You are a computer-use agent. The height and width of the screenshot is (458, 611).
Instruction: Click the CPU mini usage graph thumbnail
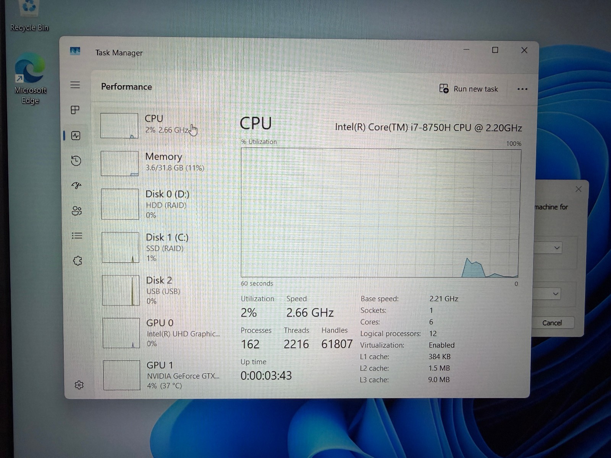[x=119, y=126]
